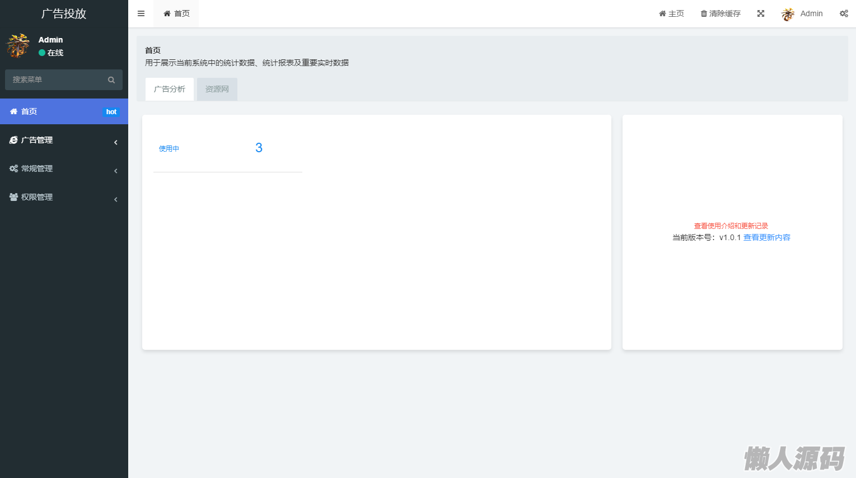
Task: Click the home icon in the 首页 tab
Action: click(167, 13)
